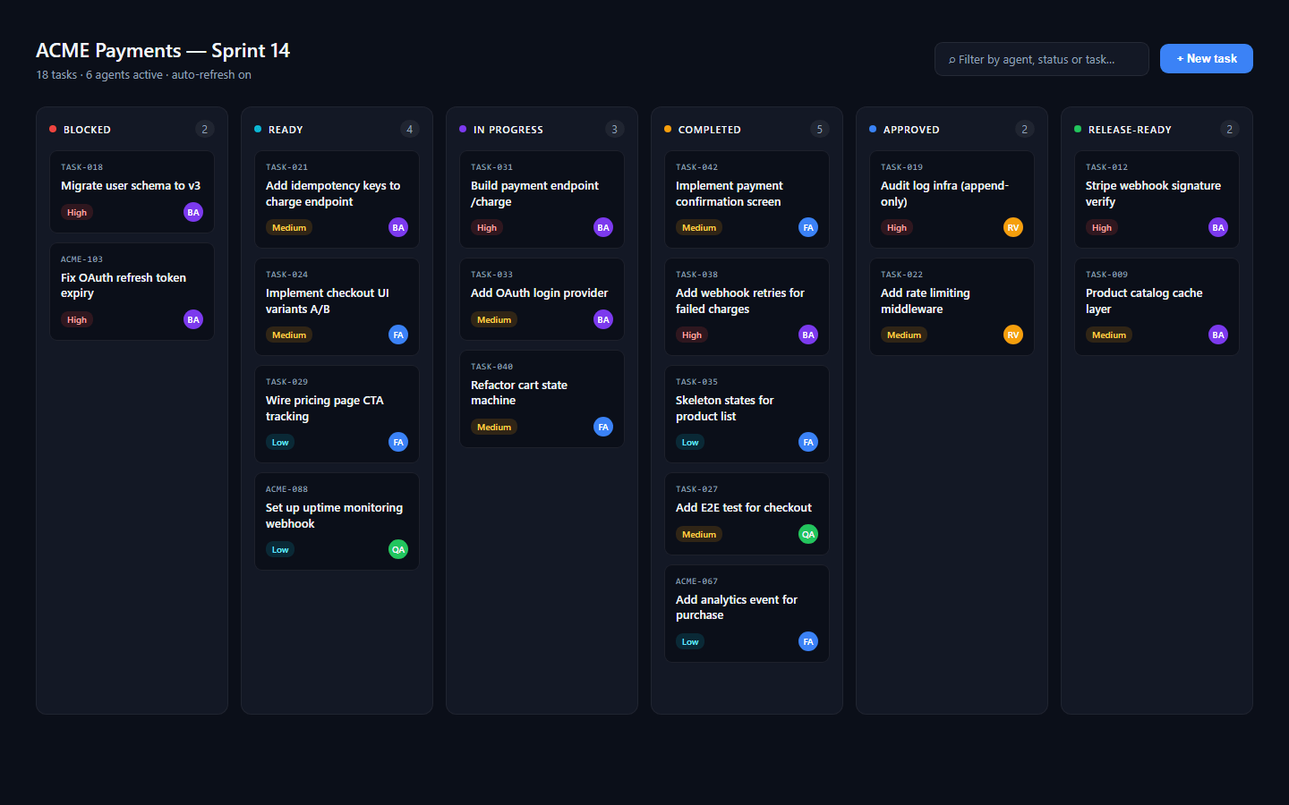The image size is (1289, 805).
Task: Click the BA avatar on ACME-103 card
Action: click(193, 319)
